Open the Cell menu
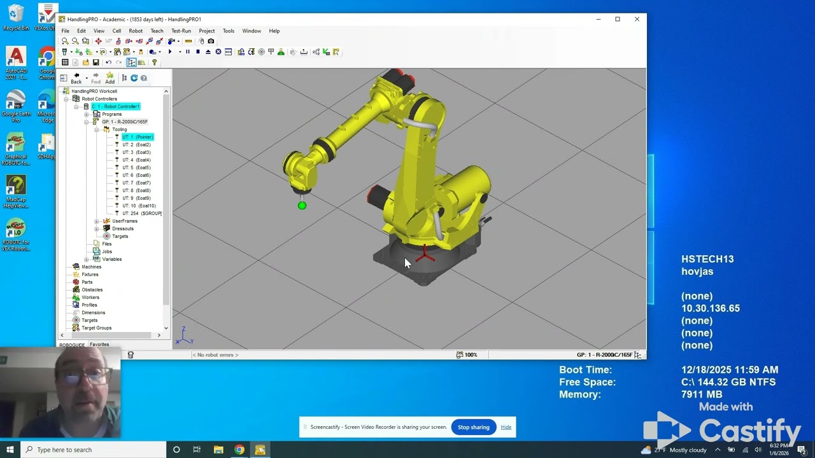The width and height of the screenshot is (815, 458). (x=117, y=31)
